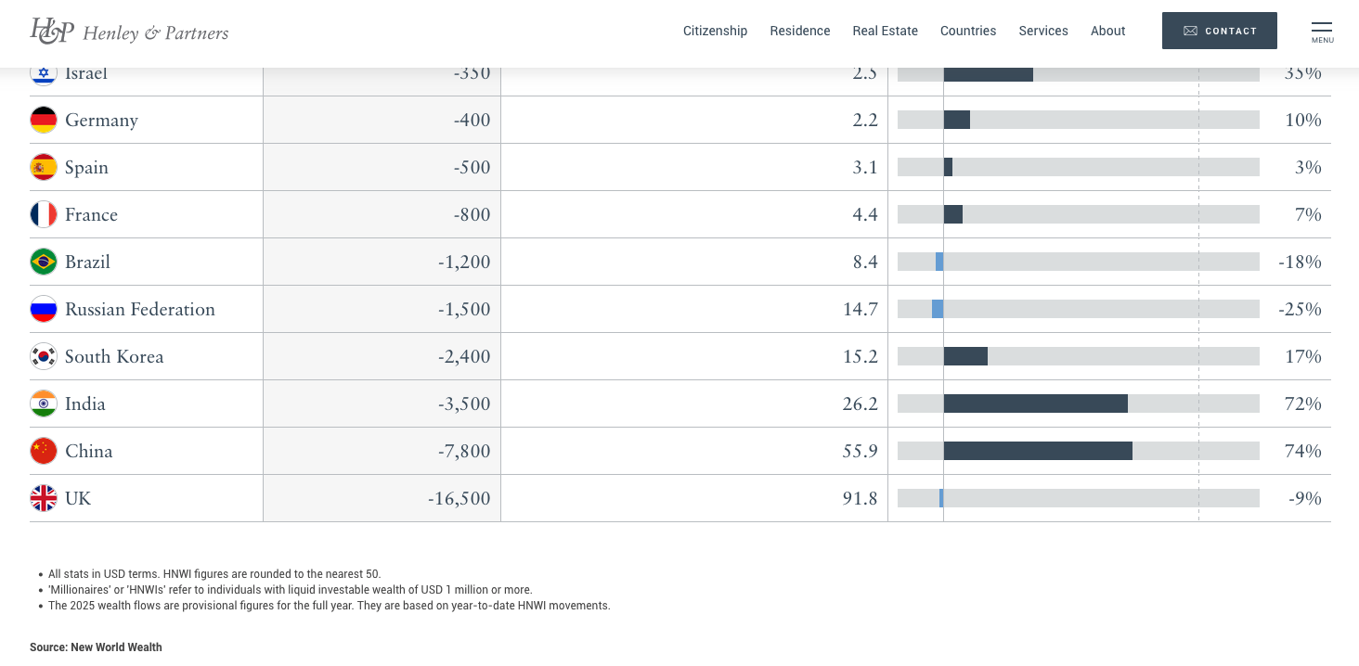Viewport: 1359px width, 666px height.
Task: Select the UK flag icon
Action: pos(44,498)
